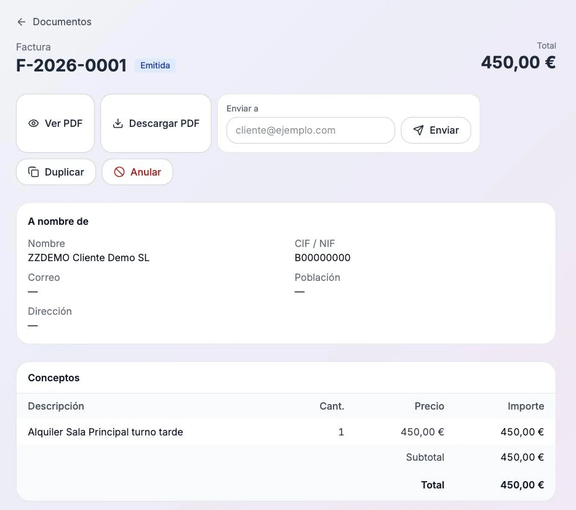
Task: Click the header total 450,00 €
Action: click(518, 62)
